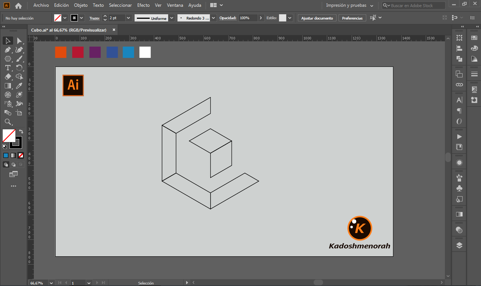
Task: Select the Symbol Sprayer tool
Action: pos(8,104)
